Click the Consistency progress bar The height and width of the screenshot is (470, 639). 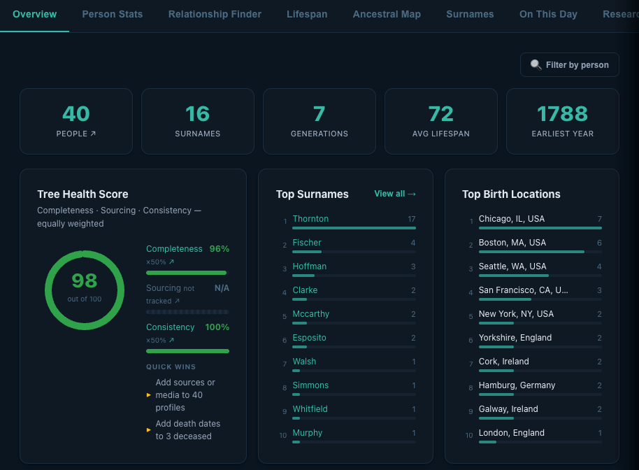pyautogui.click(x=187, y=351)
